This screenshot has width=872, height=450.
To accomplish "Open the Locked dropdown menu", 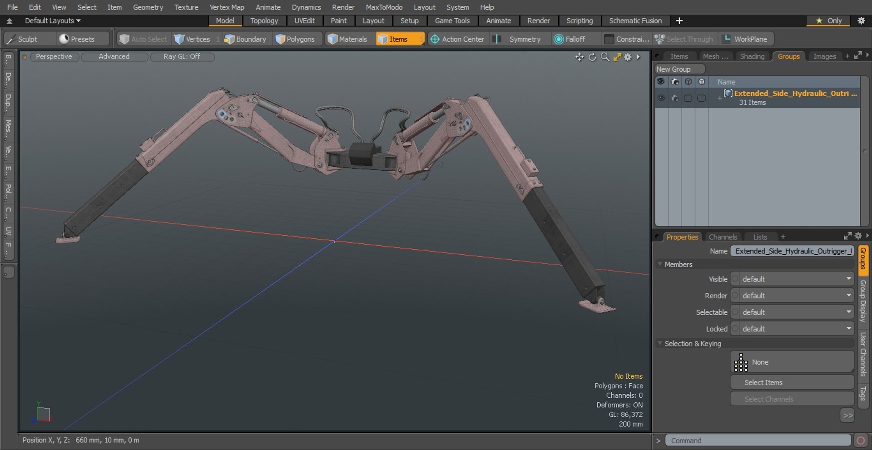I will click(x=796, y=329).
